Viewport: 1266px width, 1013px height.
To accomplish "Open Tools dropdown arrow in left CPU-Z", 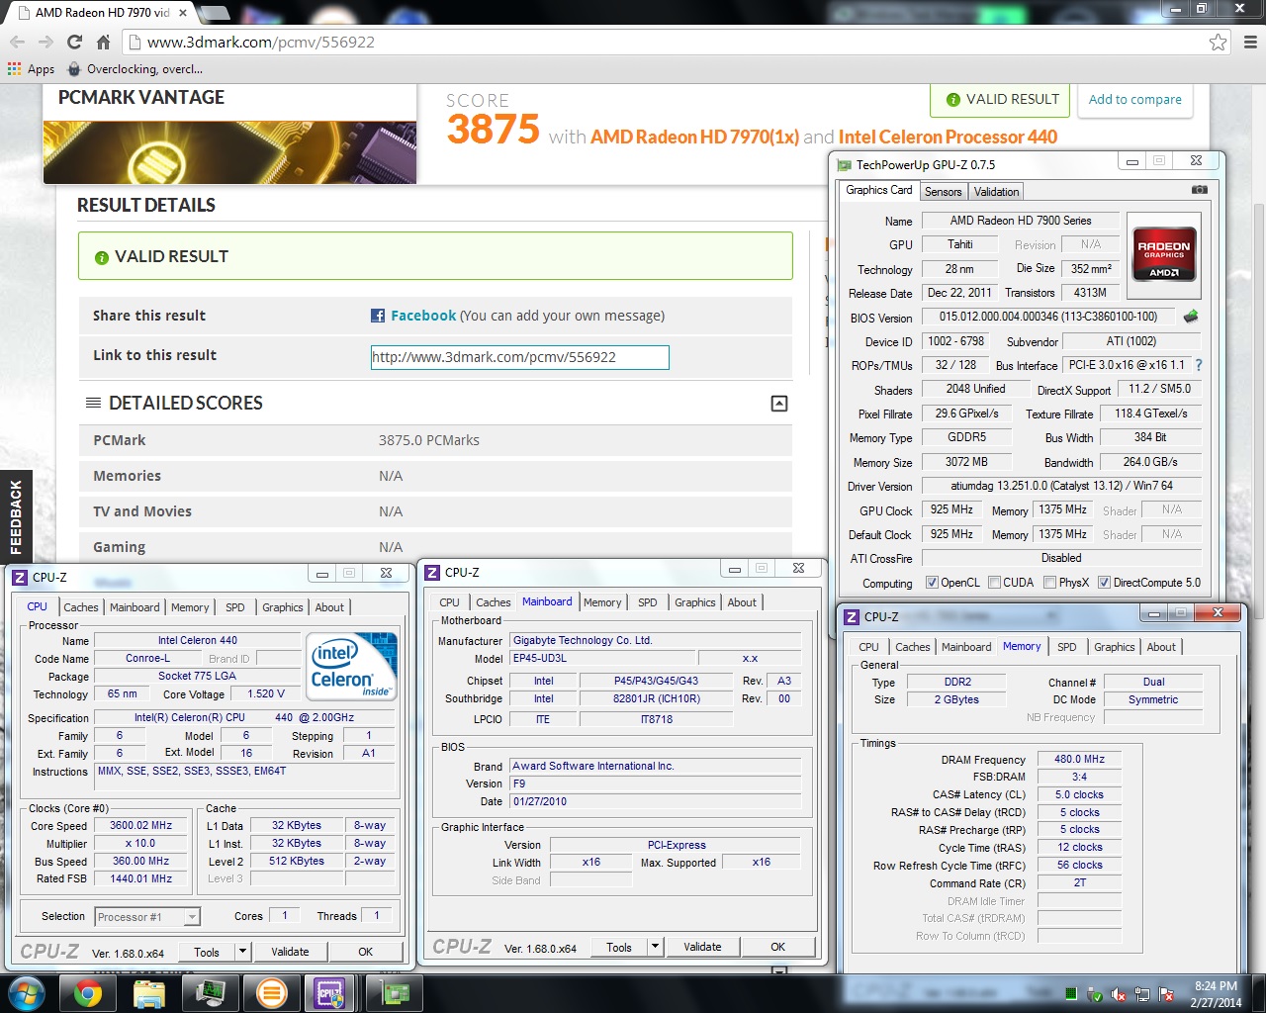I will coord(242,952).
